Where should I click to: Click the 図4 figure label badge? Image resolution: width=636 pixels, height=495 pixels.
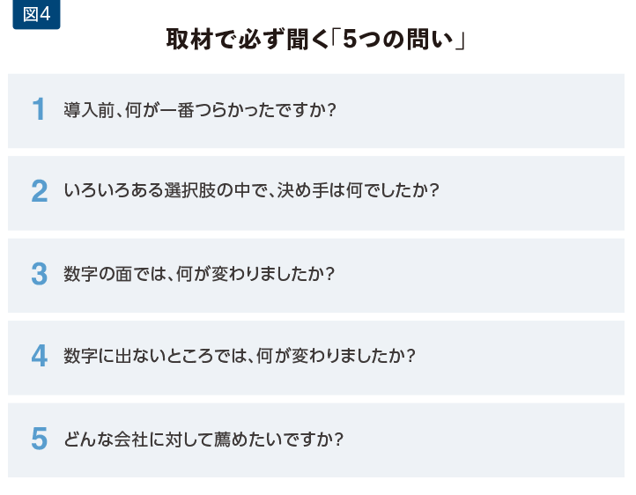pyautogui.click(x=36, y=14)
